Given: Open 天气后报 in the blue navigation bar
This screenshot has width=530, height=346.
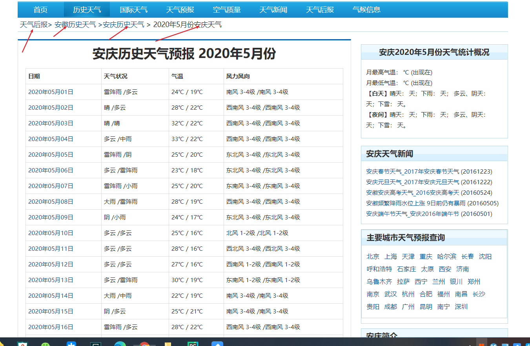Looking at the screenshot, I should pyautogui.click(x=320, y=10).
